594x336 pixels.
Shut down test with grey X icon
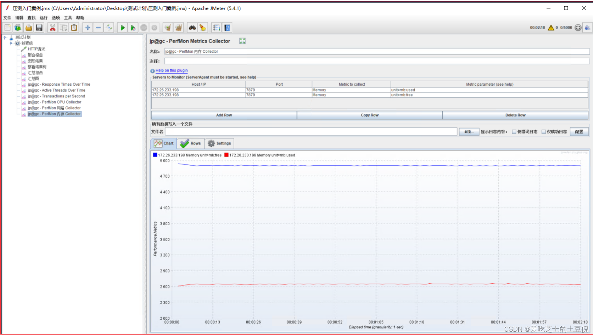pos(154,28)
